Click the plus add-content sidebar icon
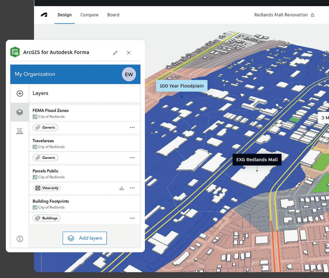Screen dimensions: 329x278 pos(20,93)
